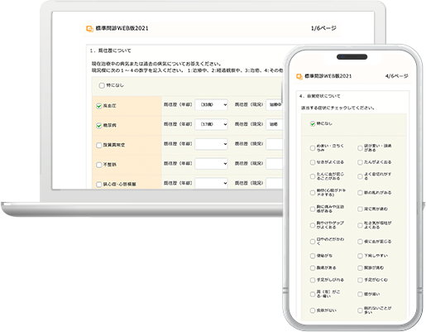The image size is (426, 332).
Task: Uncheck the 高血圧 checkbox
Action: pos(98,106)
